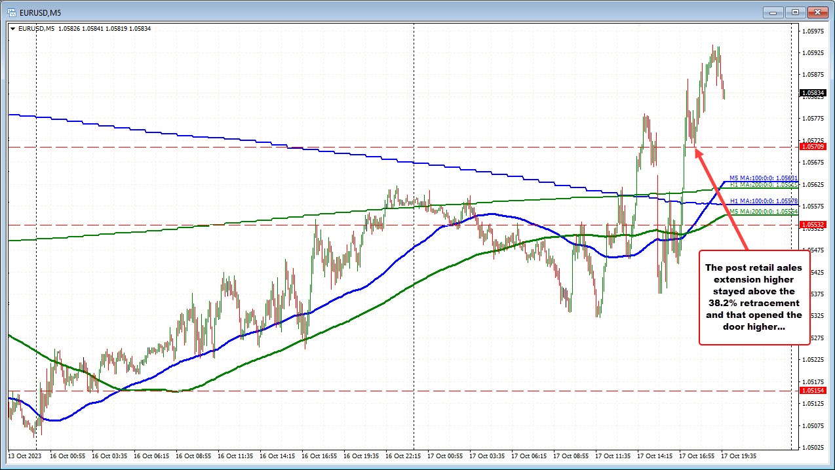Expand the quote dropdown next to EURUSD,M5
The image size is (835, 470).
[x=13, y=28]
